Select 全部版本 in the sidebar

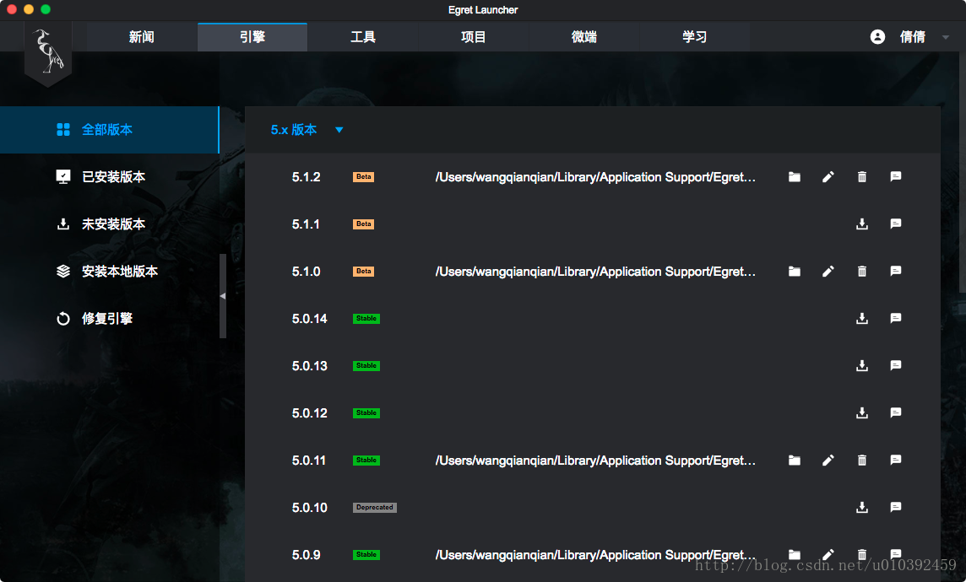110,130
